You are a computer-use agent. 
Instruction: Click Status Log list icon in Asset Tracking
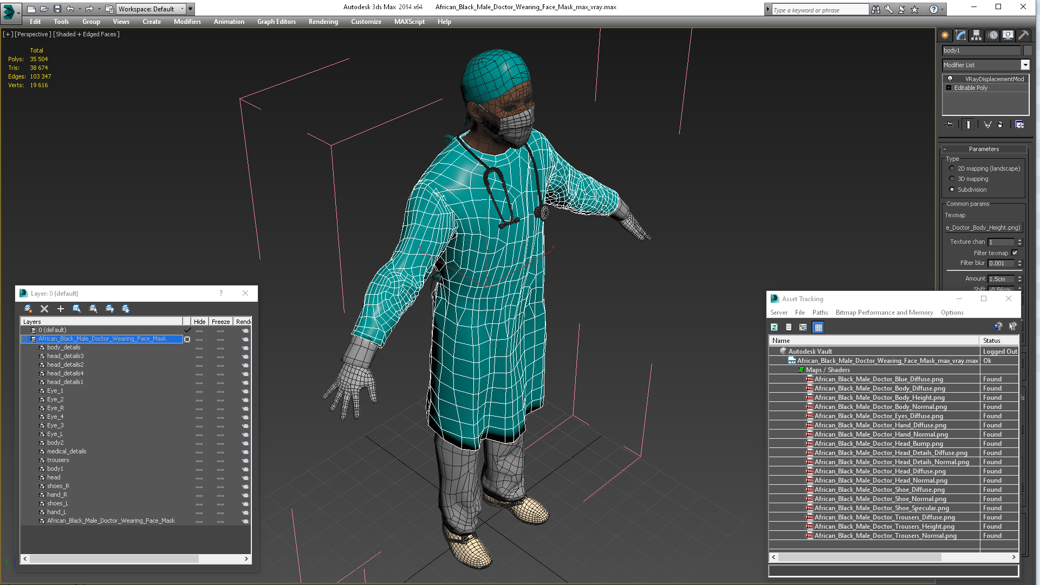[x=789, y=327]
